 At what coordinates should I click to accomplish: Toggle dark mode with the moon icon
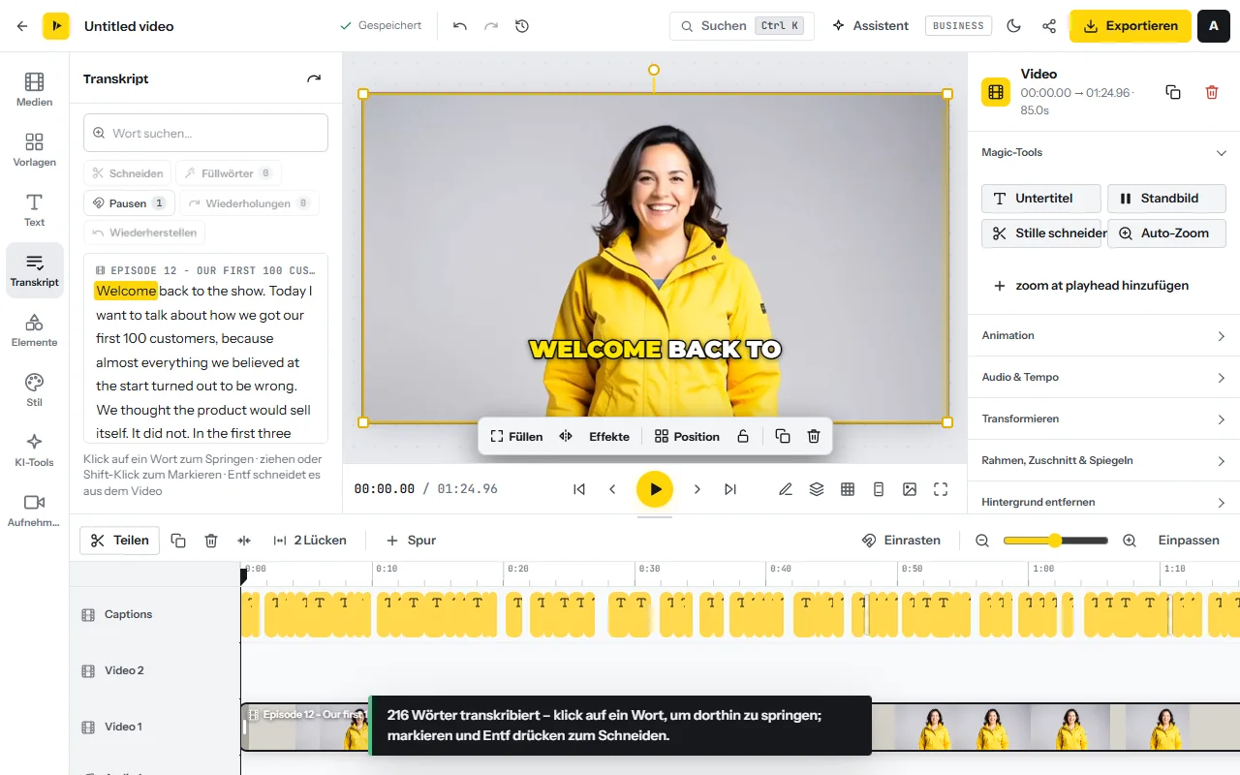(x=1014, y=26)
